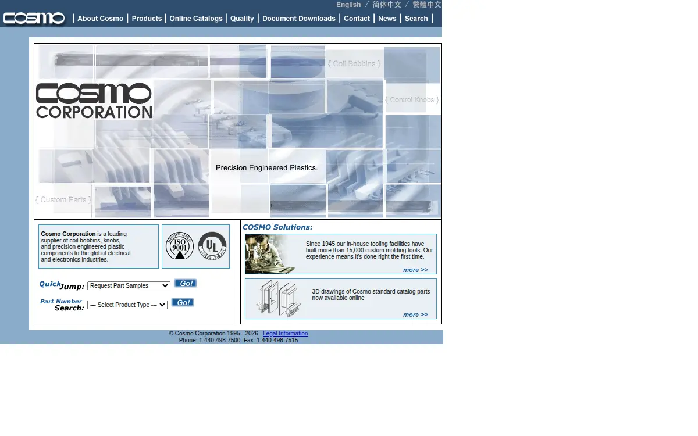Viewport: 698px width, 436px height.
Task: Click the Cosmo logo in the header
Action: click(34, 19)
